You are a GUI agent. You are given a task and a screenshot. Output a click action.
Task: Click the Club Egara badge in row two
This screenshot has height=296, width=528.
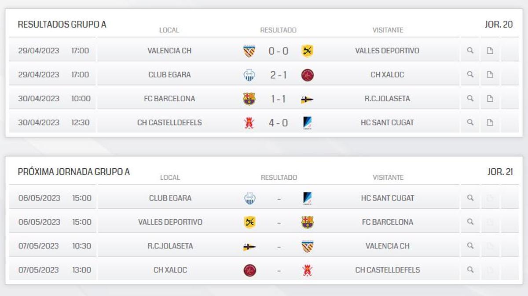(x=249, y=74)
